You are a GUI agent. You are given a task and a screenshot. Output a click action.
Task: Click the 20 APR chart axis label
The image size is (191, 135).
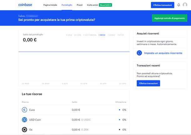pos(122,84)
